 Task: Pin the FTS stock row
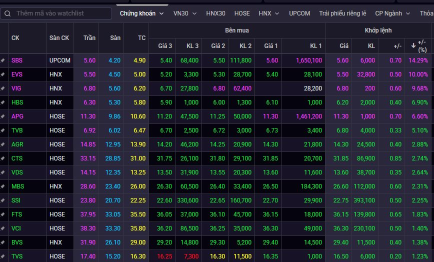pyautogui.click(x=2, y=214)
